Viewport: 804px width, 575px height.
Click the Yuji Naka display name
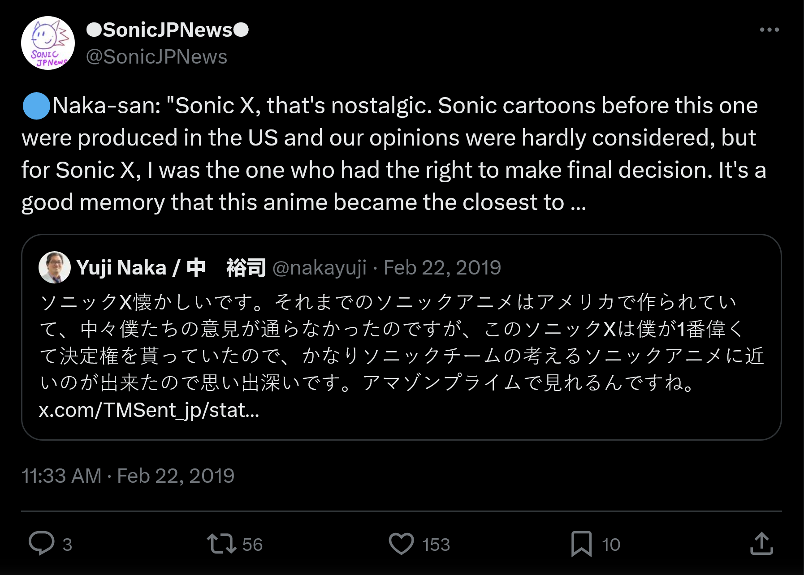click(x=171, y=268)
